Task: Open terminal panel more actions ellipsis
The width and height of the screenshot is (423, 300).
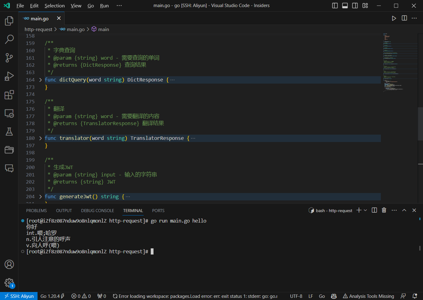Action: point(394,210)
